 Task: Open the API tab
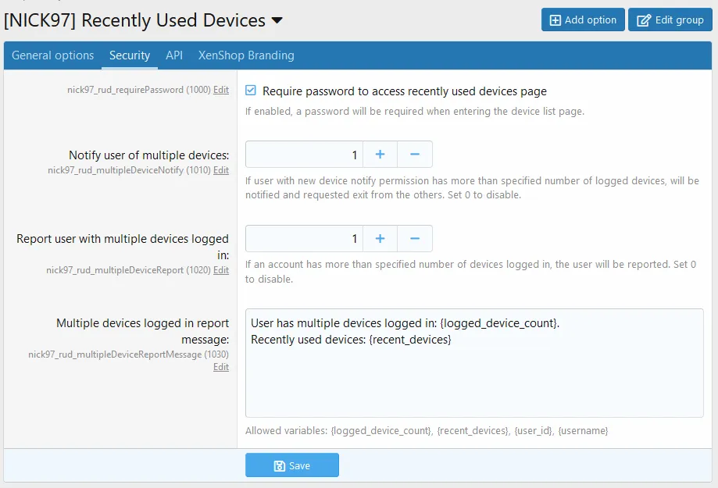coord(174,55)
